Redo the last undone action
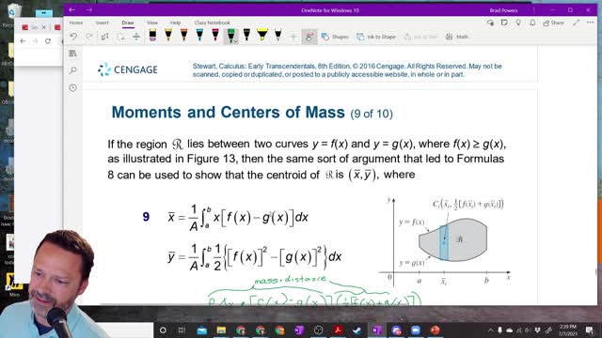Viewport: 602px width, 338px height. [88, 37]
